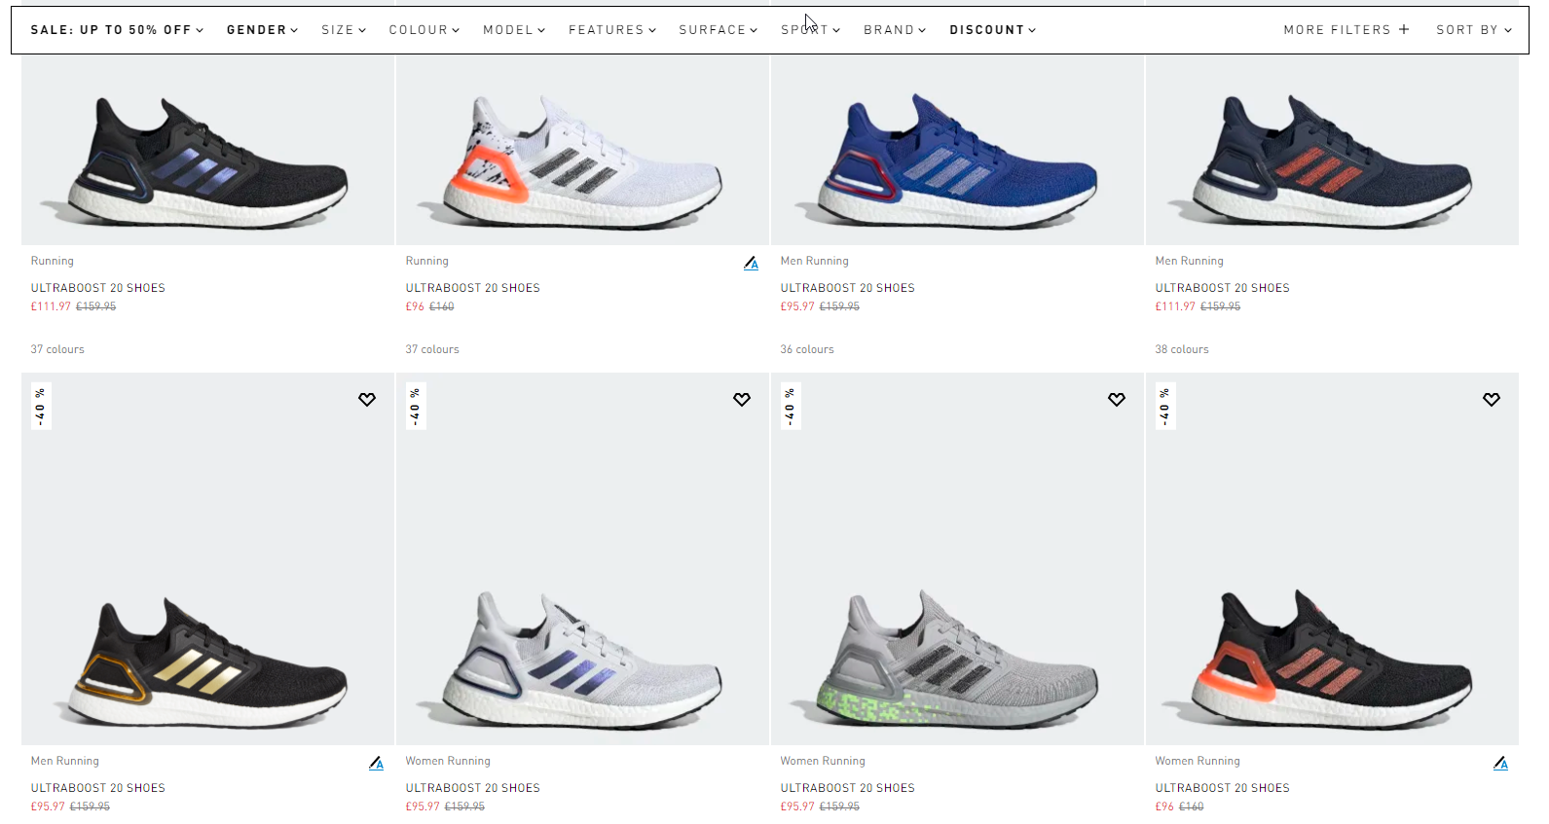Viewport: 1549px width, 824px height.
Task: Open the white shoe with blue stripes image
Action: (583, 559)
